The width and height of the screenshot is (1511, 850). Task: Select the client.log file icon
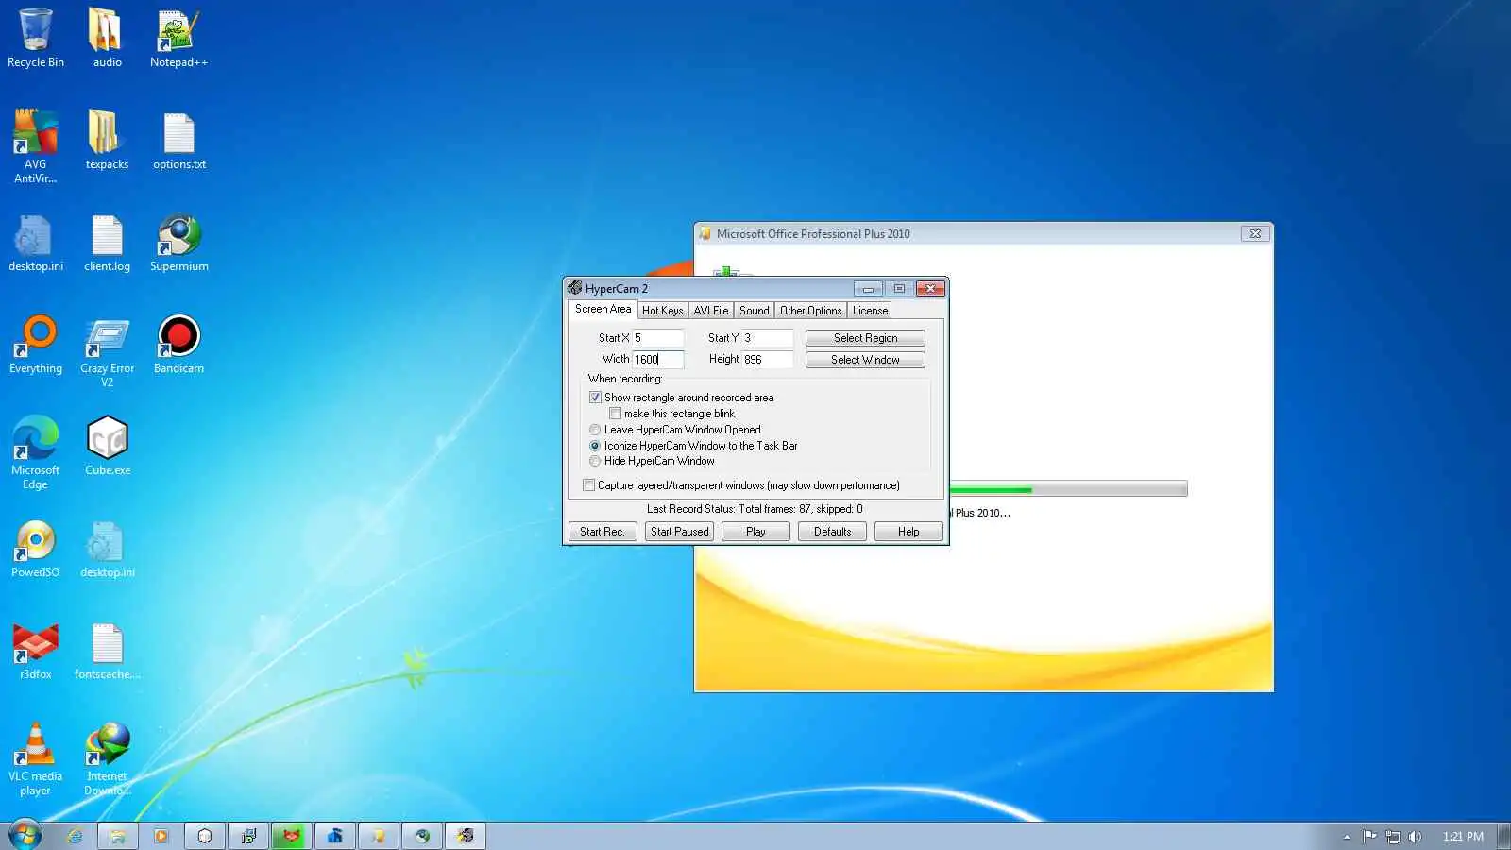107,242
